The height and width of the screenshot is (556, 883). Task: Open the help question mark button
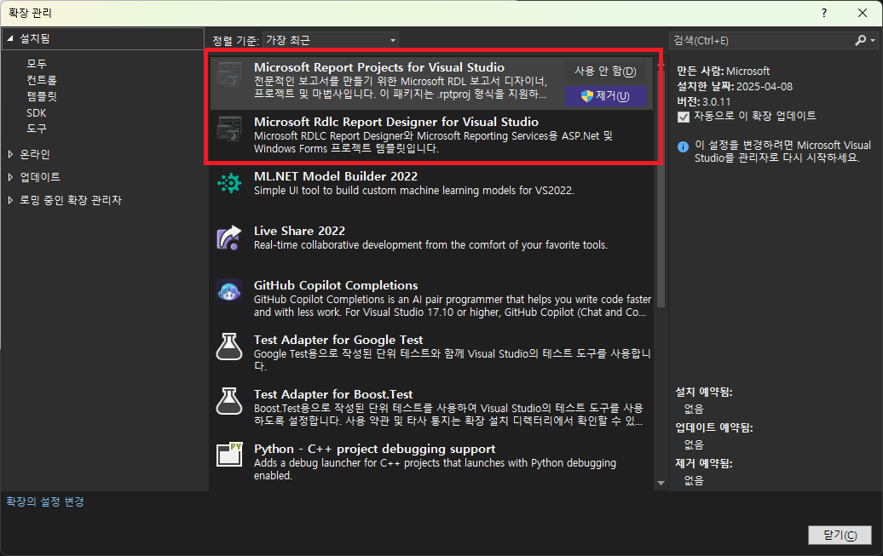824,13
